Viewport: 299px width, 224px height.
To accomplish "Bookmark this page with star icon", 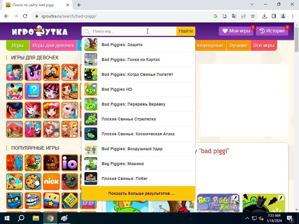I will tap(253, 16).
